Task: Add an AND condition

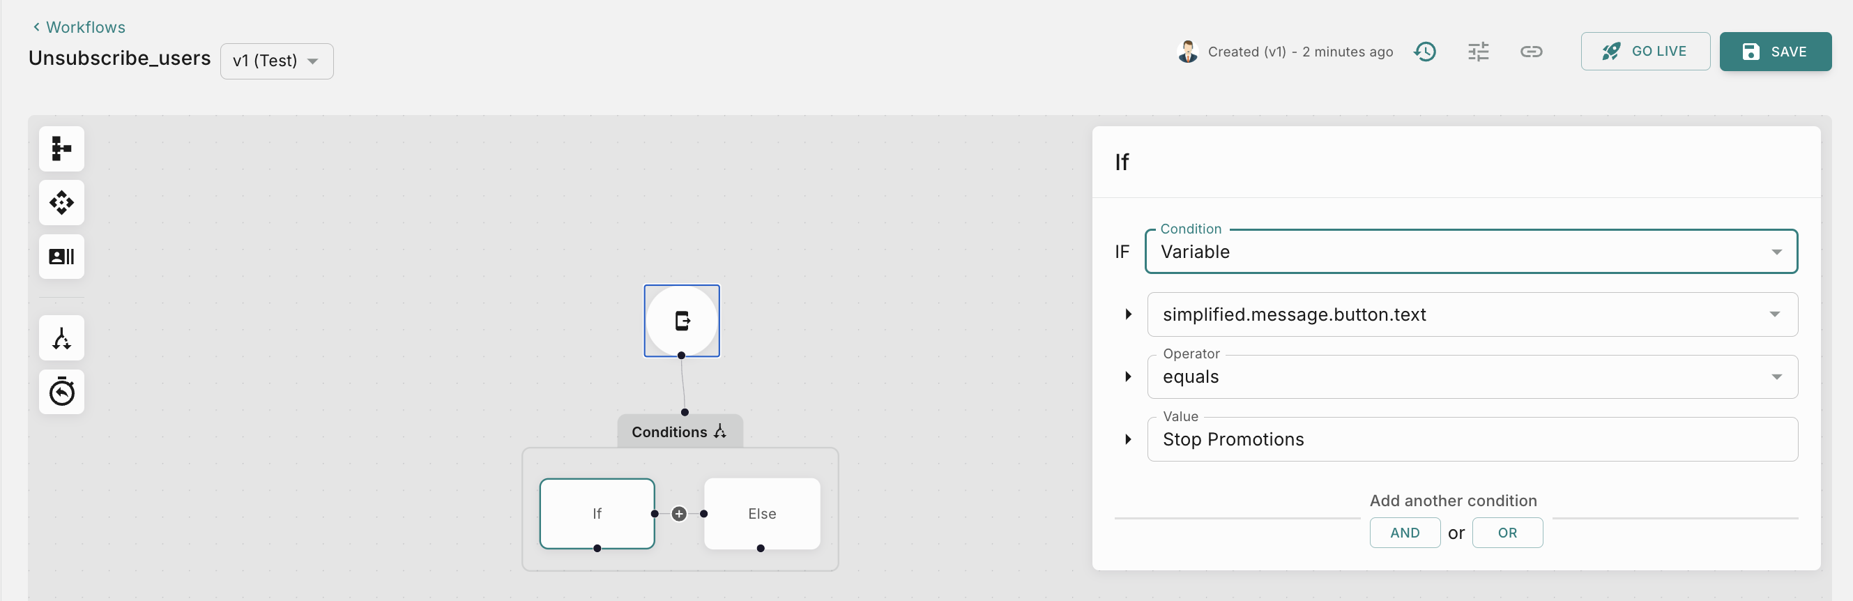Action: 1404,533
